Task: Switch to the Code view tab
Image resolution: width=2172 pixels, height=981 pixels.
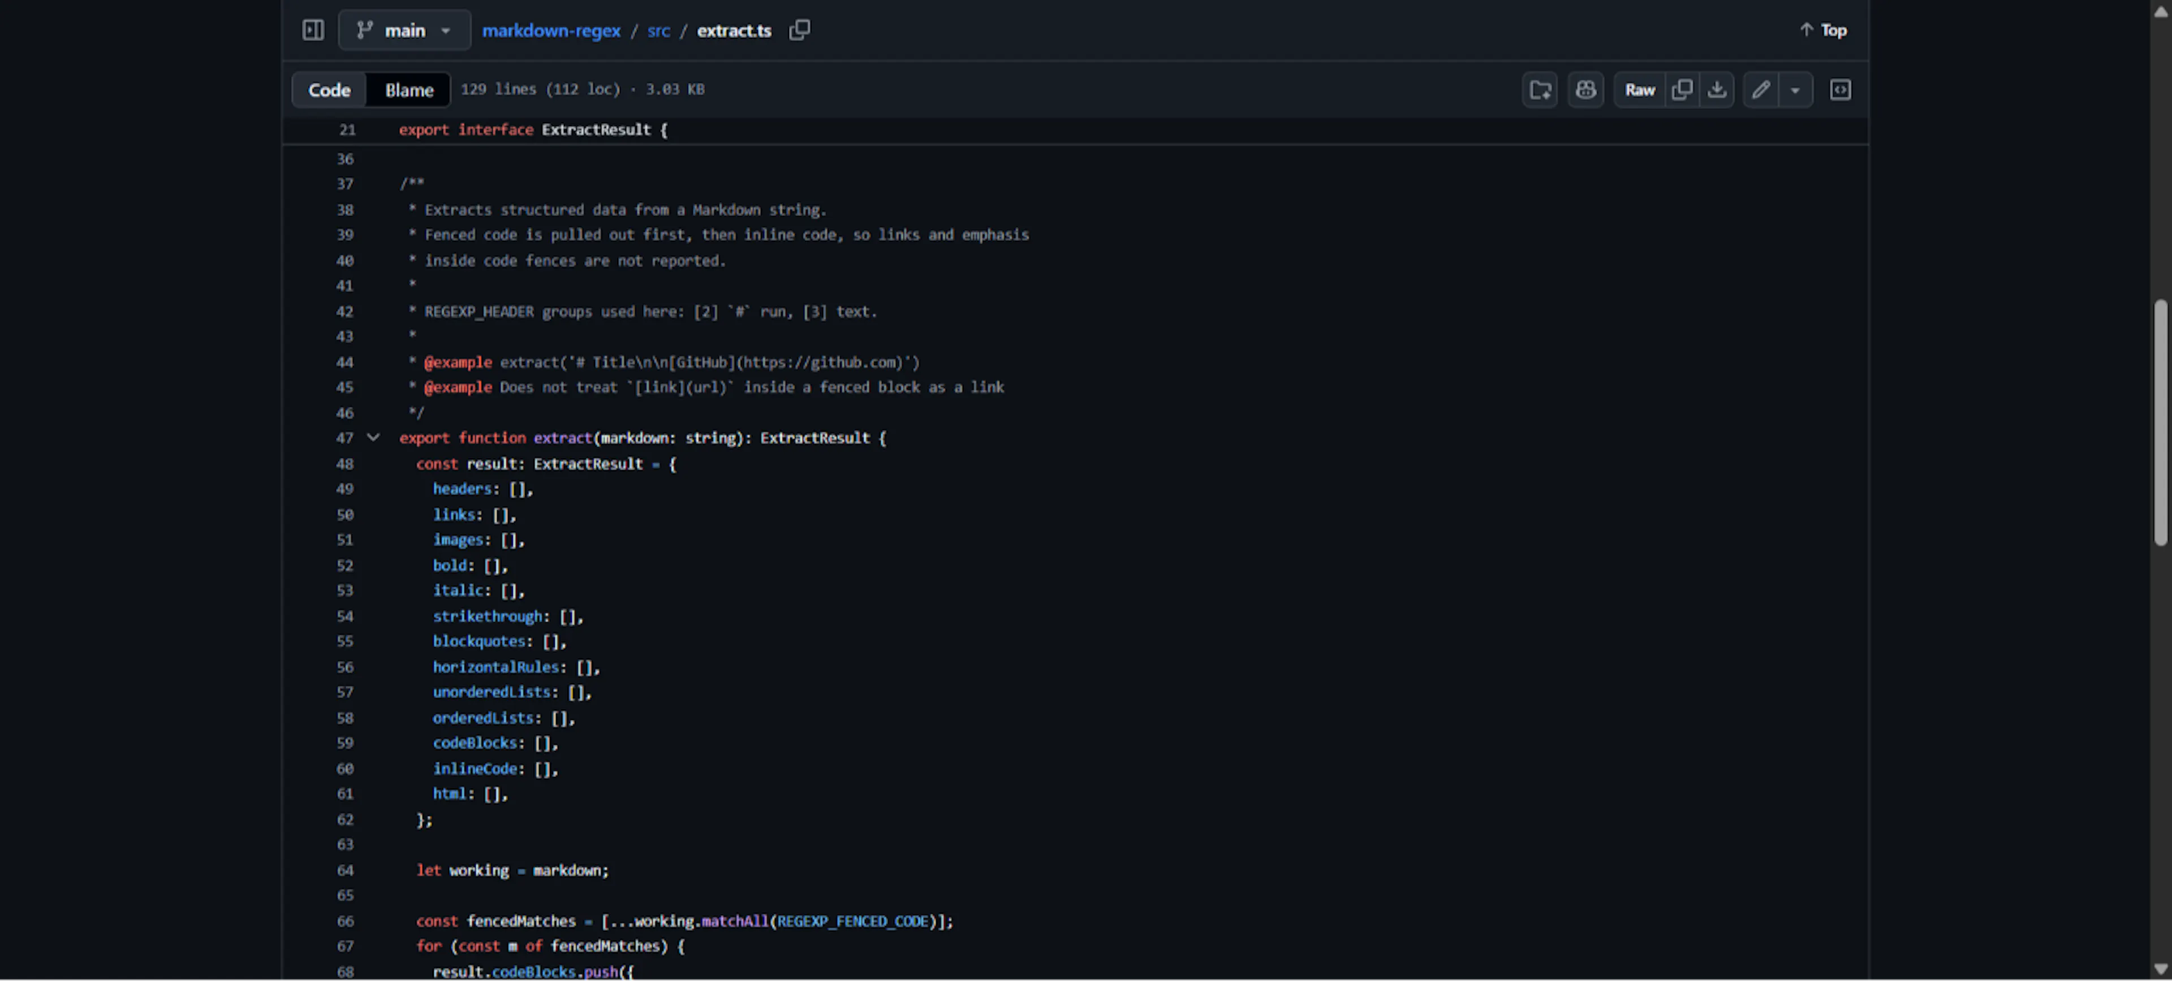Action: 329,90
